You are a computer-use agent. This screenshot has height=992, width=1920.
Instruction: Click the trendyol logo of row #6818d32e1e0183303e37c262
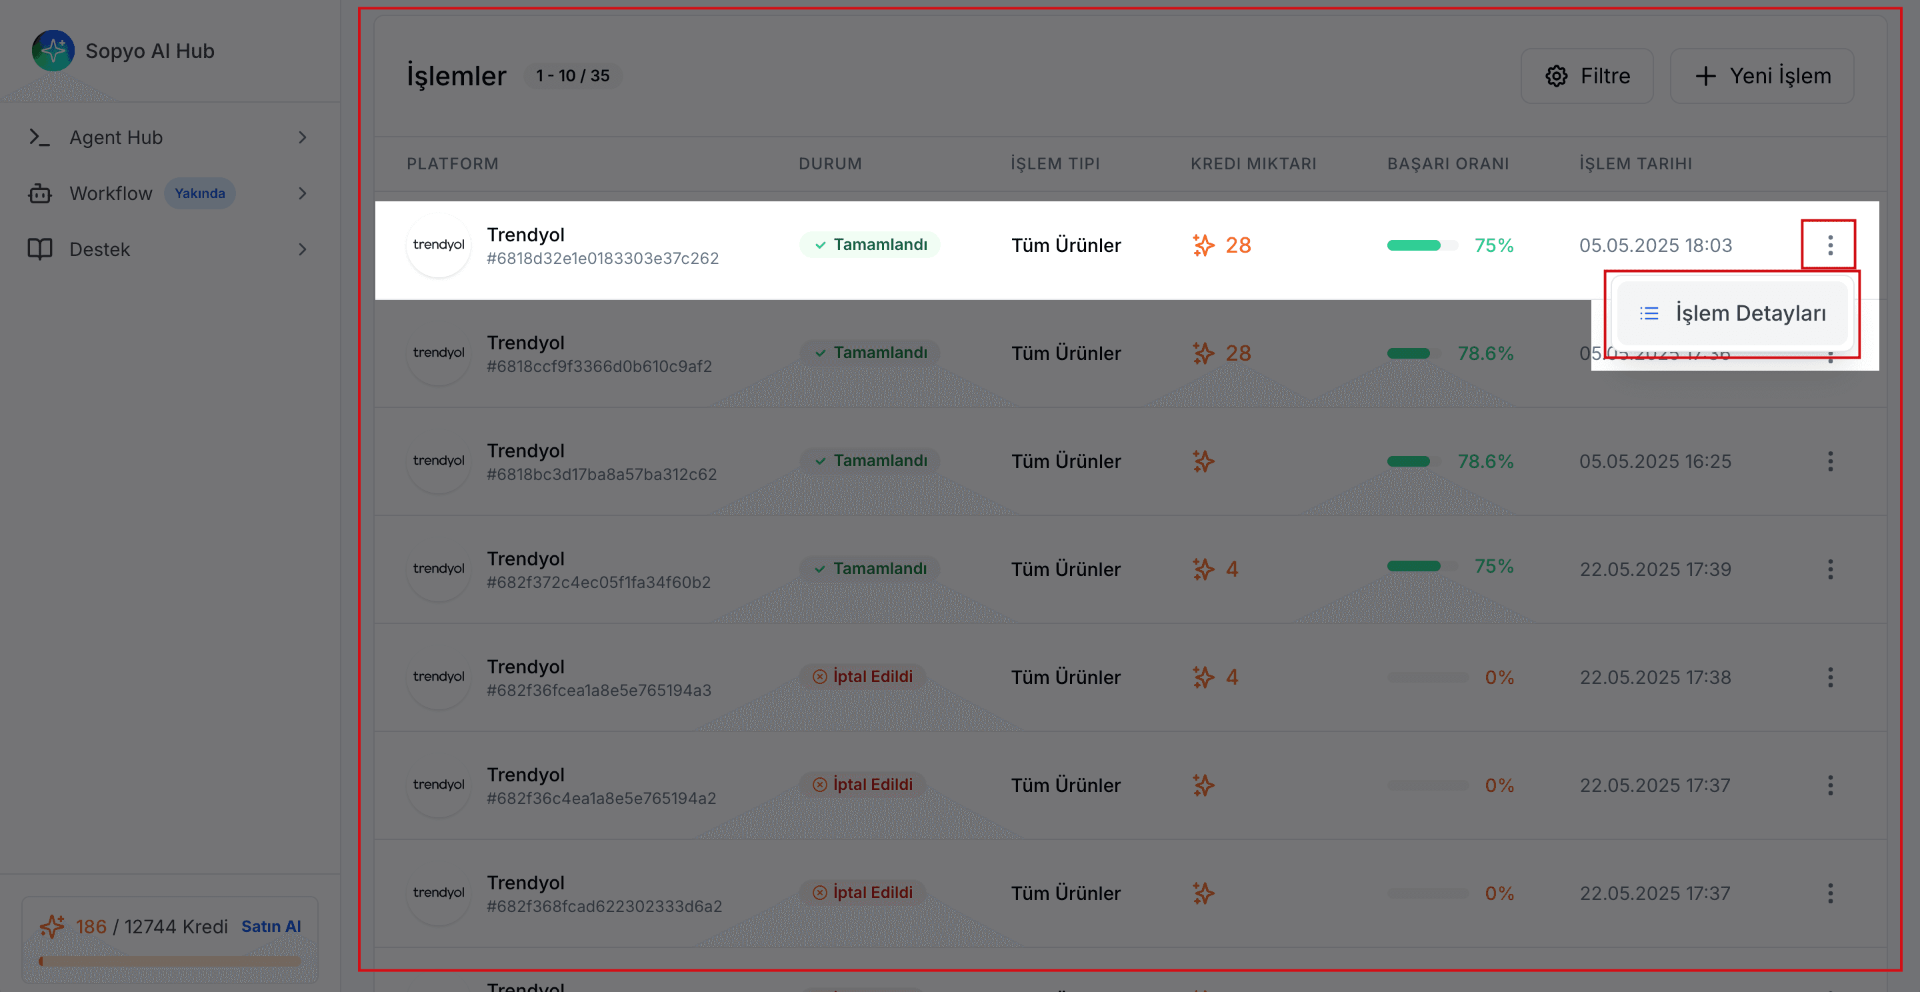click(x=438, y=245)
